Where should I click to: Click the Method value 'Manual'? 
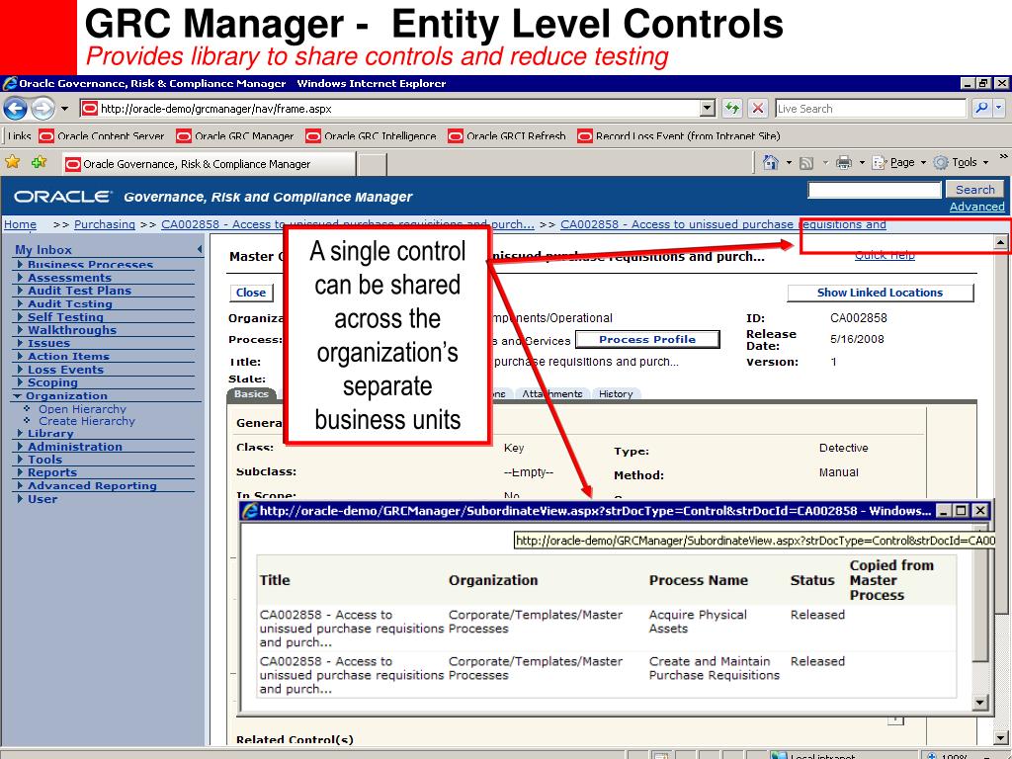coord(838,472)
